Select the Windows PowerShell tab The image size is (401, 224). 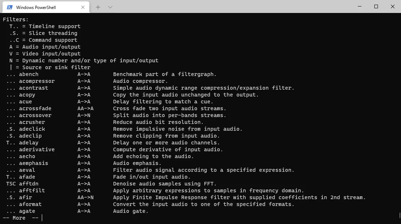(40, 7)
